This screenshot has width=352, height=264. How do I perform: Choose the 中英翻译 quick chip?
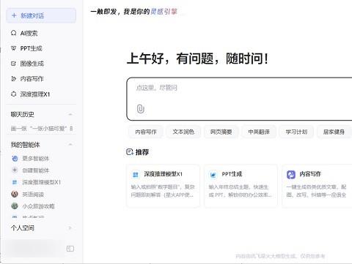pyautogui.click(x=259, y=132)
